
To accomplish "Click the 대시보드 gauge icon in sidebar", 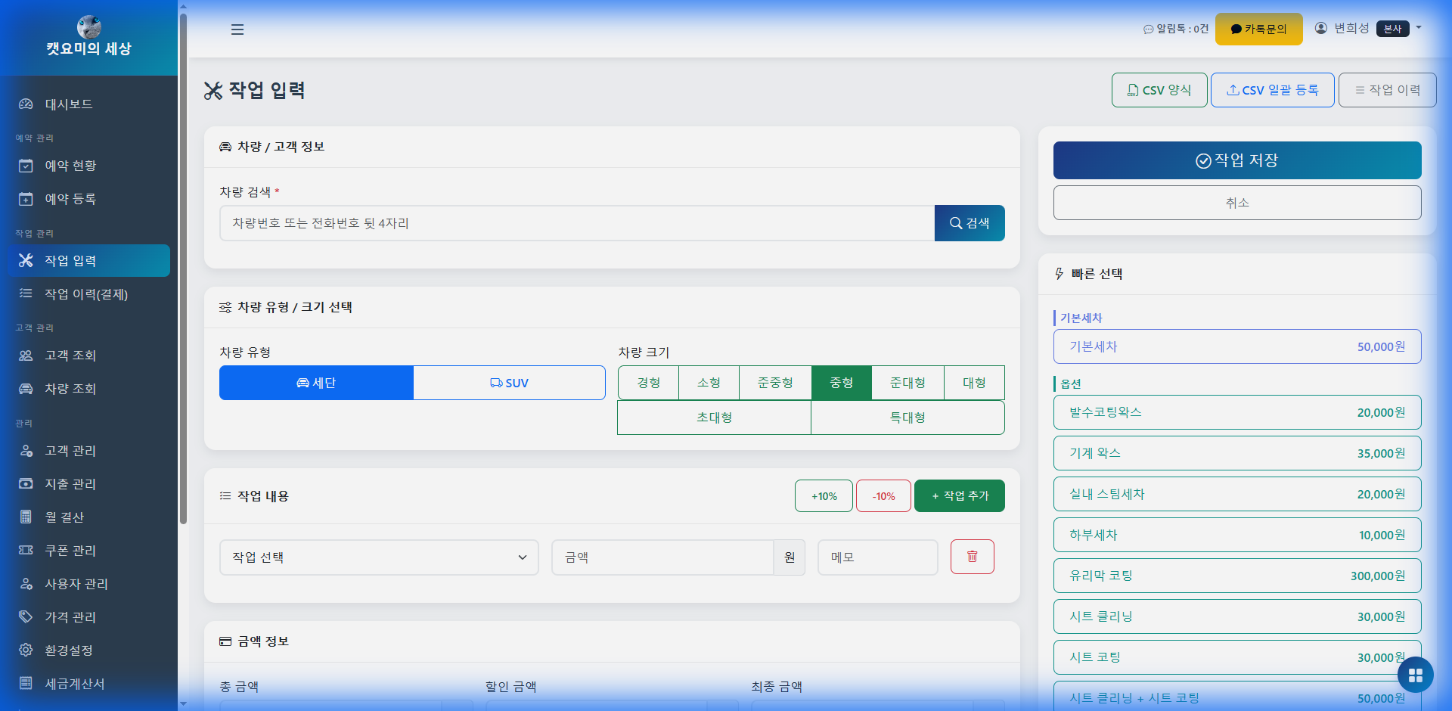I will 26,104.
